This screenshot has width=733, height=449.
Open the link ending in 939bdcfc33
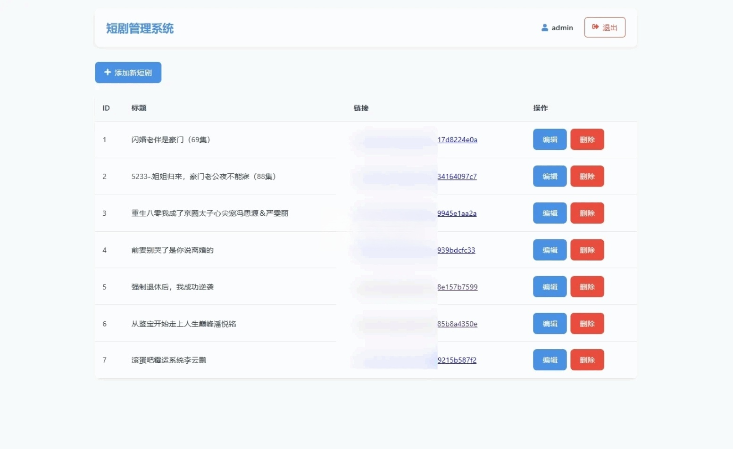point(456,250)
